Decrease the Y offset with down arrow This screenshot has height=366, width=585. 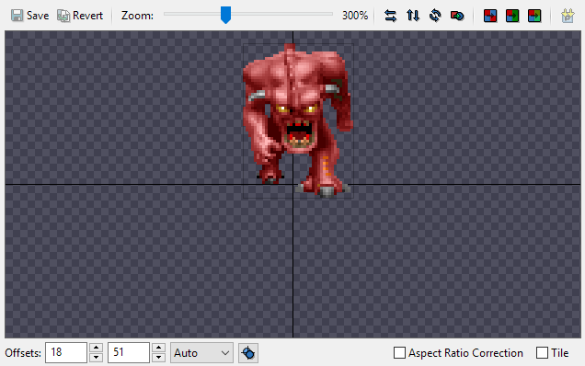[159, 358]
